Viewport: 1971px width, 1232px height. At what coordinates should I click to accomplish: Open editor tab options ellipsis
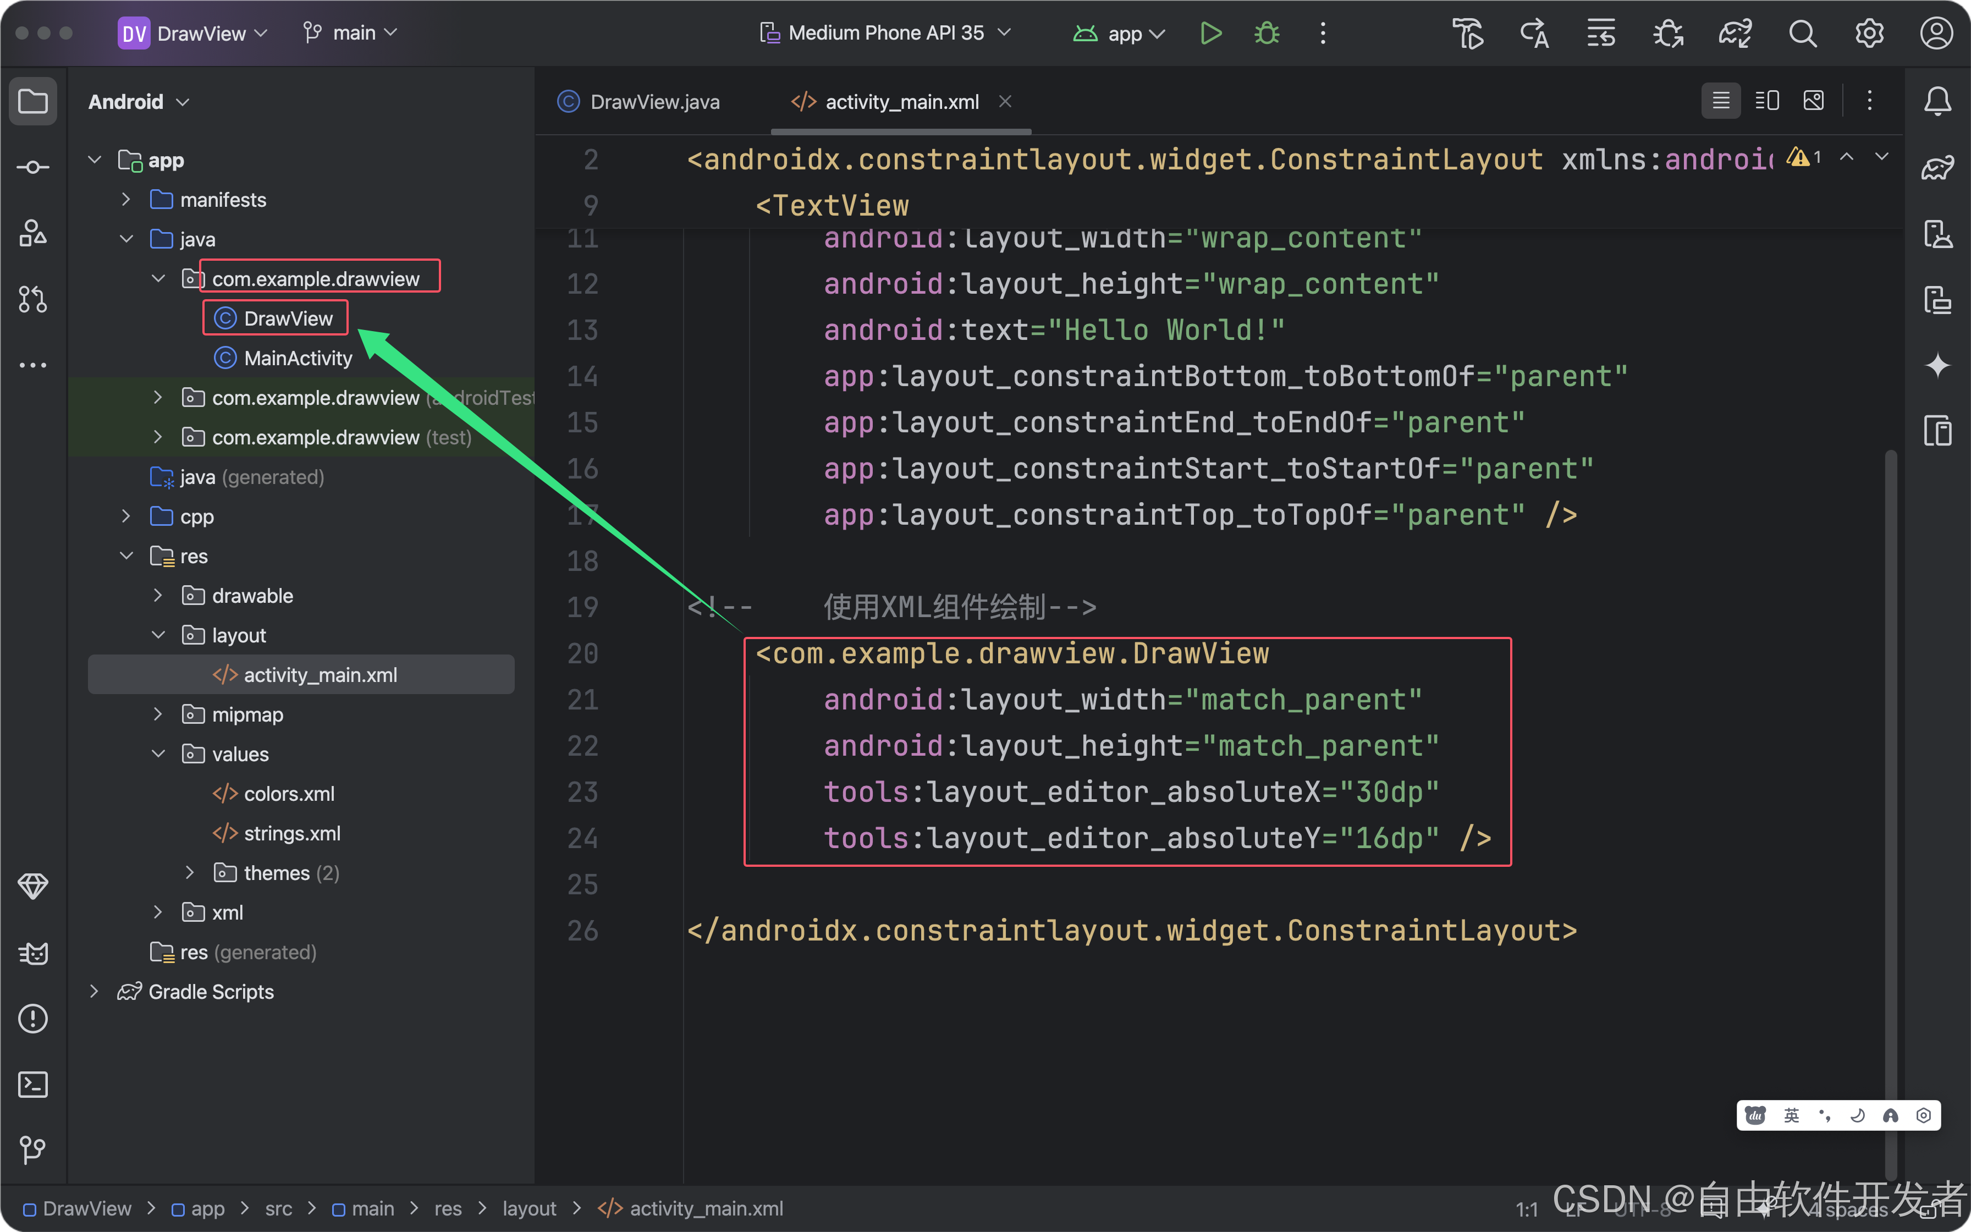point(1869,100)
